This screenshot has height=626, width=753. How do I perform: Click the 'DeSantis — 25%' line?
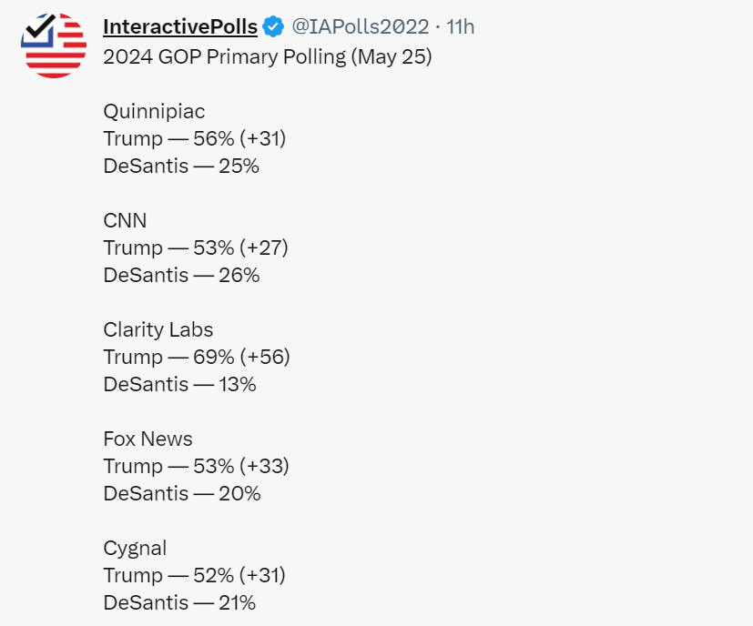181,167
